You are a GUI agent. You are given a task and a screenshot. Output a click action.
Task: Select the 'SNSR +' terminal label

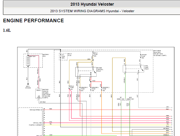click(39, 90)
